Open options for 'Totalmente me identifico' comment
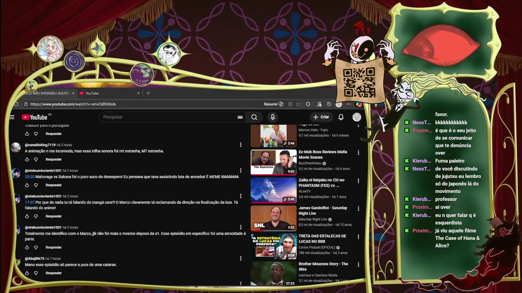The image size is (522, 293). (241, 227)
